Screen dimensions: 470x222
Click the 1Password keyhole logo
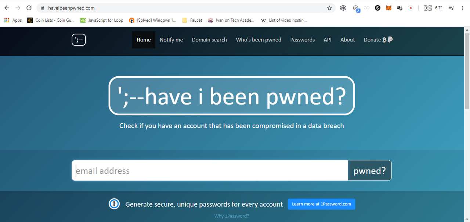pyautogui.click(x=114, y=204)
